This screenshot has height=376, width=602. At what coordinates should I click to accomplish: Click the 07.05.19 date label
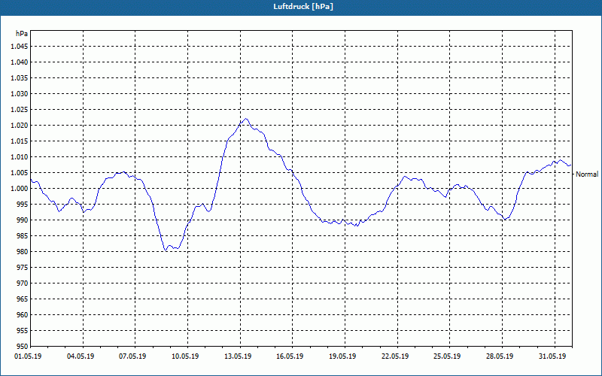[132, 356]
